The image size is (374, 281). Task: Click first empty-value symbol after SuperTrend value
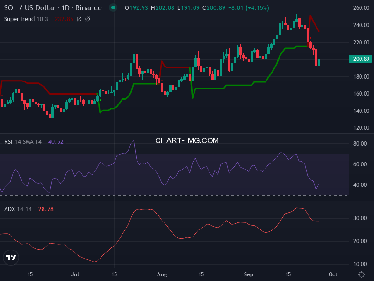(x=79, y=19)
